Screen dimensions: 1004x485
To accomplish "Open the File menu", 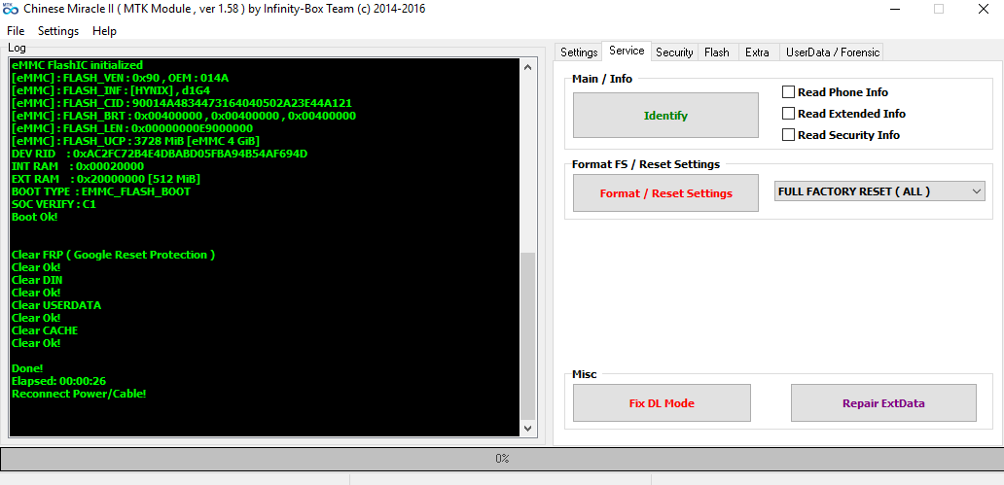I will click(x=16, y=31).
